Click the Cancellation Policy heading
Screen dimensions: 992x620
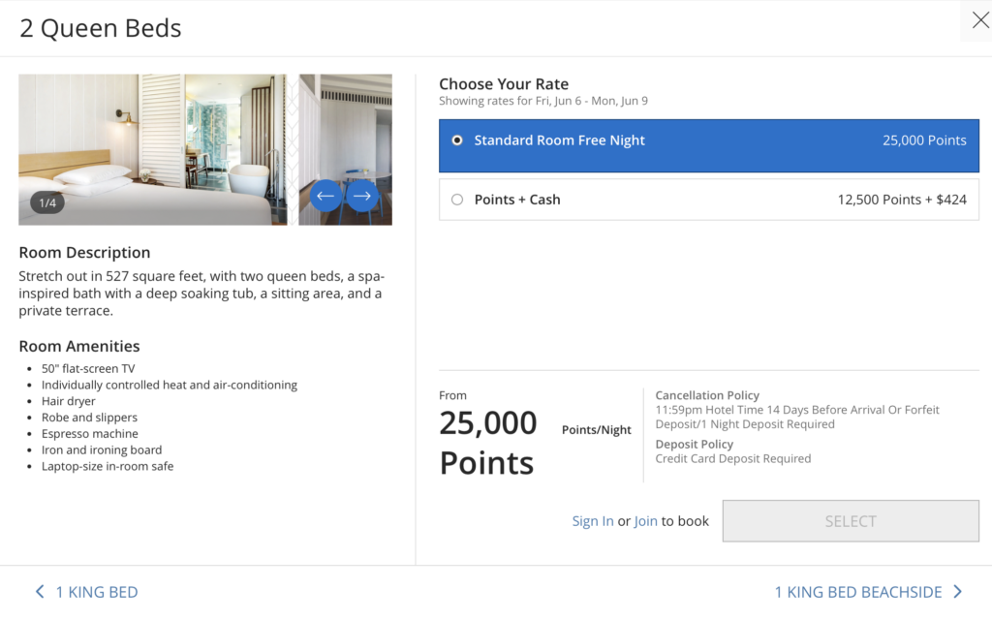coord(707,395)
